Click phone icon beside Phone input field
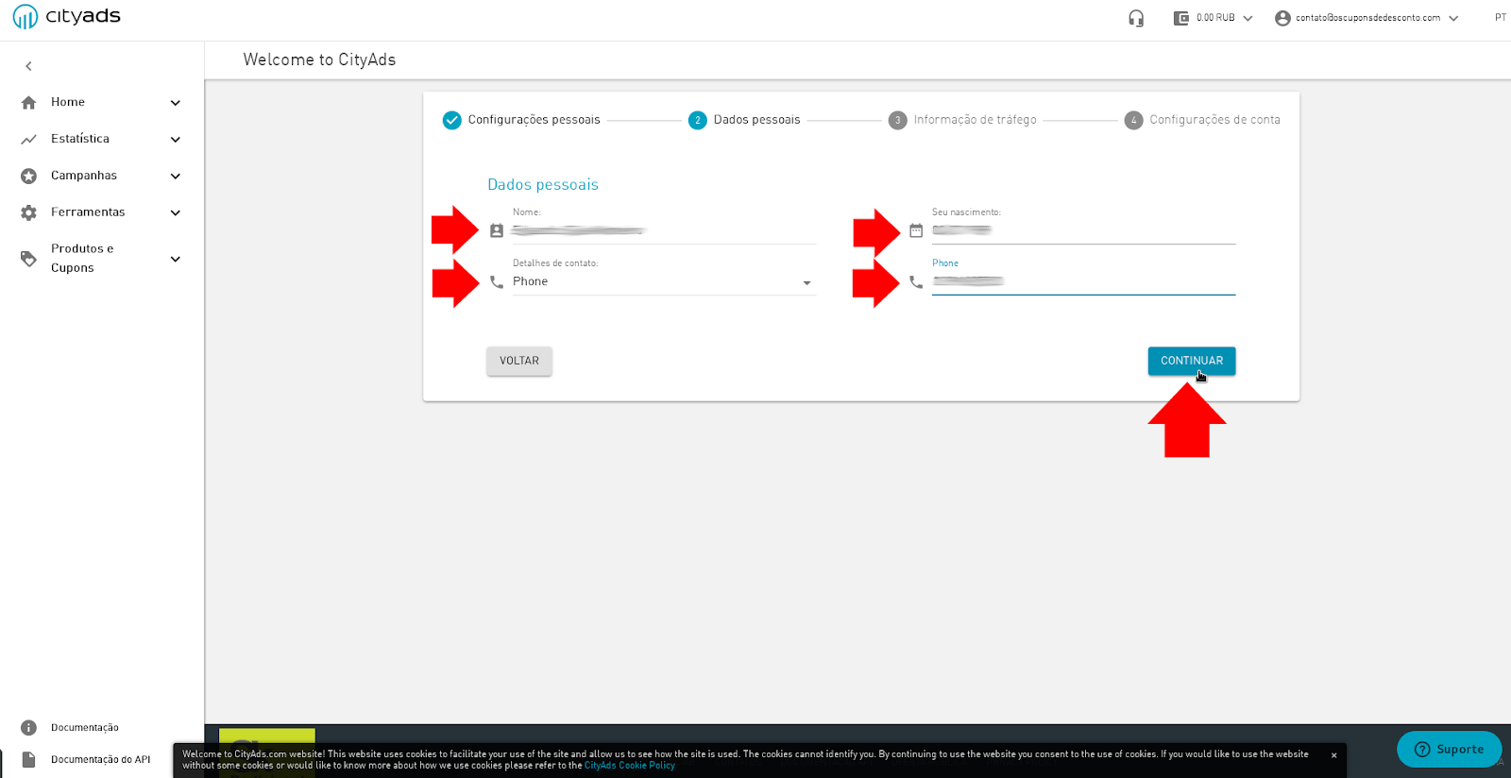 coord(916,281)
